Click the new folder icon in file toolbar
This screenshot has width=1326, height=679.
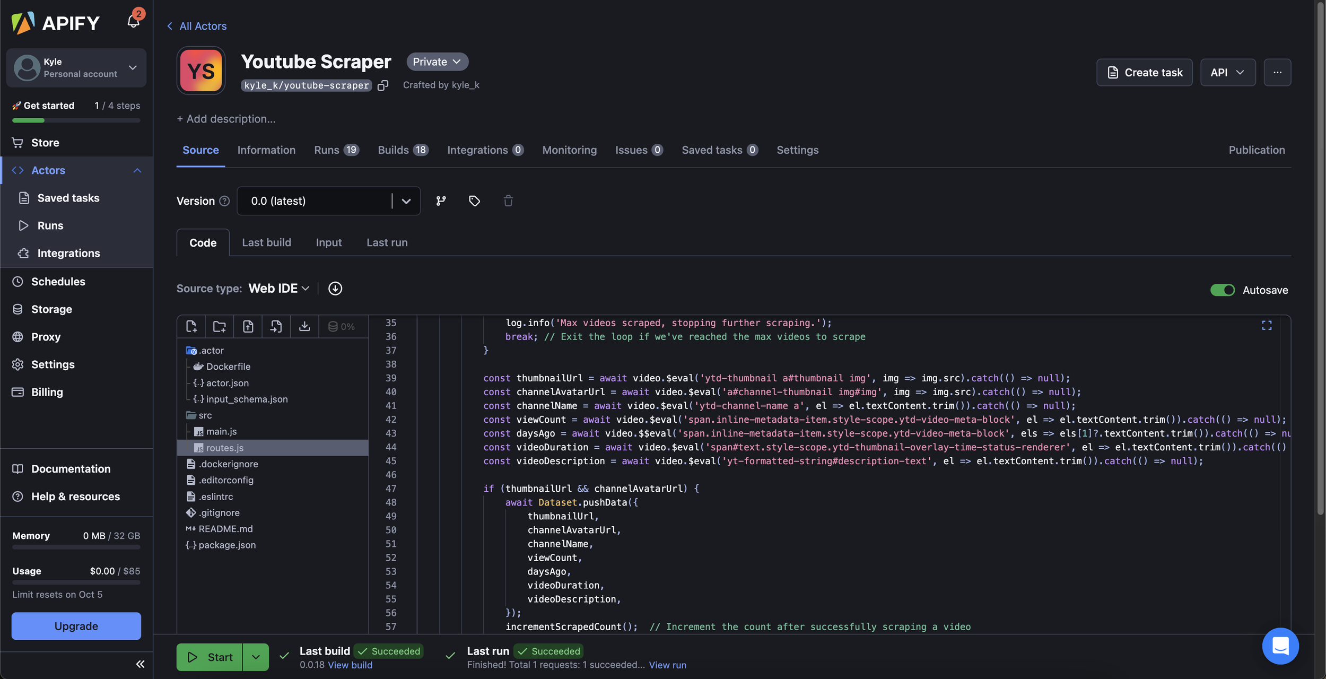(x=220, y=326)
